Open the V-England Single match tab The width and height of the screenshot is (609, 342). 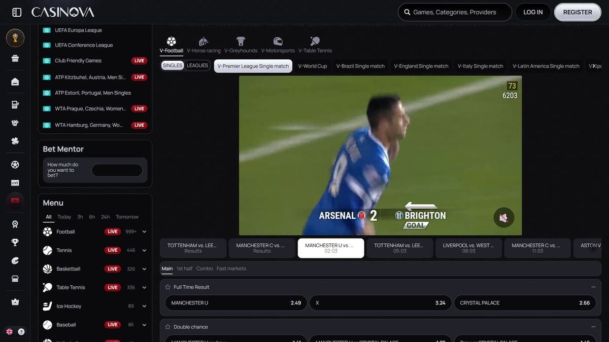[x=421, y=66]
